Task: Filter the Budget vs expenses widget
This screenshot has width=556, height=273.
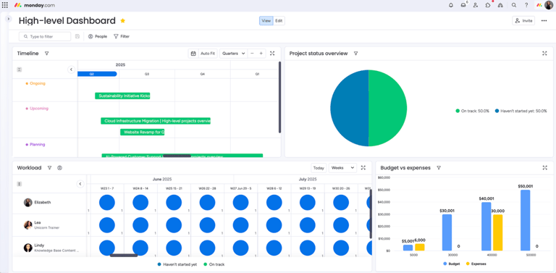Action: [x=439, y=168]
